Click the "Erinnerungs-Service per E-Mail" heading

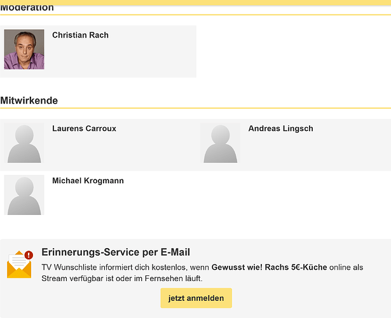click(116, 252)
